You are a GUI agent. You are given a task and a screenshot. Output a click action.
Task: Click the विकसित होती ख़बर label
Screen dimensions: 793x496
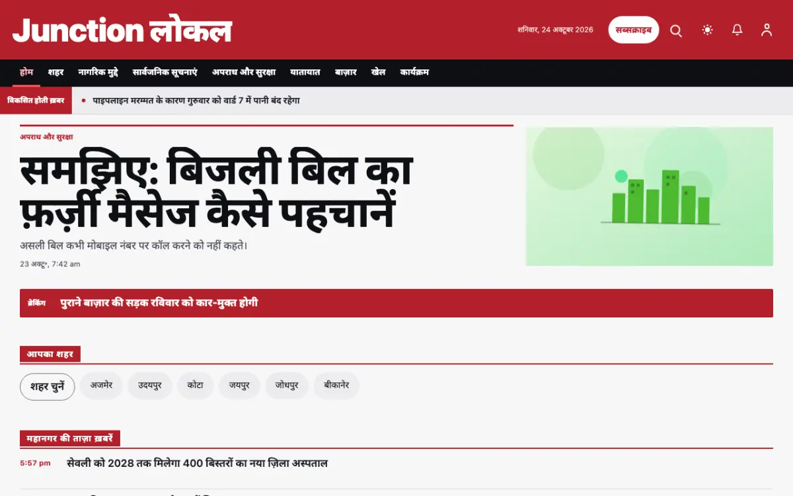(36, 101)
